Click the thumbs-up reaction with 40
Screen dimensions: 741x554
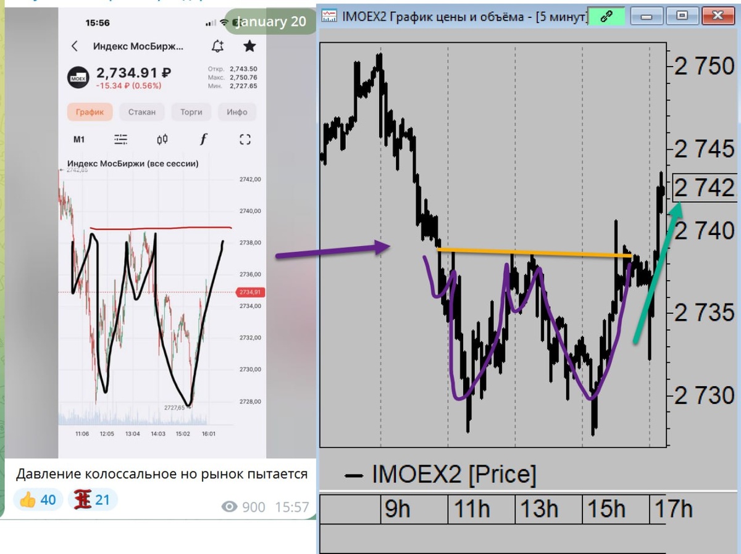38,500
